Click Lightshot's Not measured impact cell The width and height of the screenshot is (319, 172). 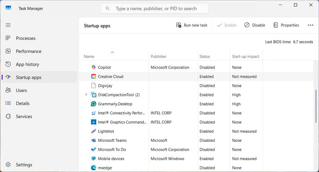(244, 131)
